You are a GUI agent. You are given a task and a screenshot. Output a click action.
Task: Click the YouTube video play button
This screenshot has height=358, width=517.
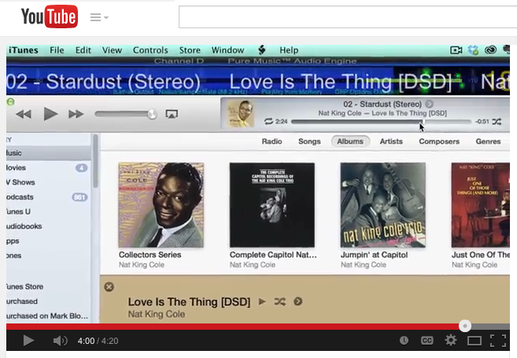coord(28,341)
